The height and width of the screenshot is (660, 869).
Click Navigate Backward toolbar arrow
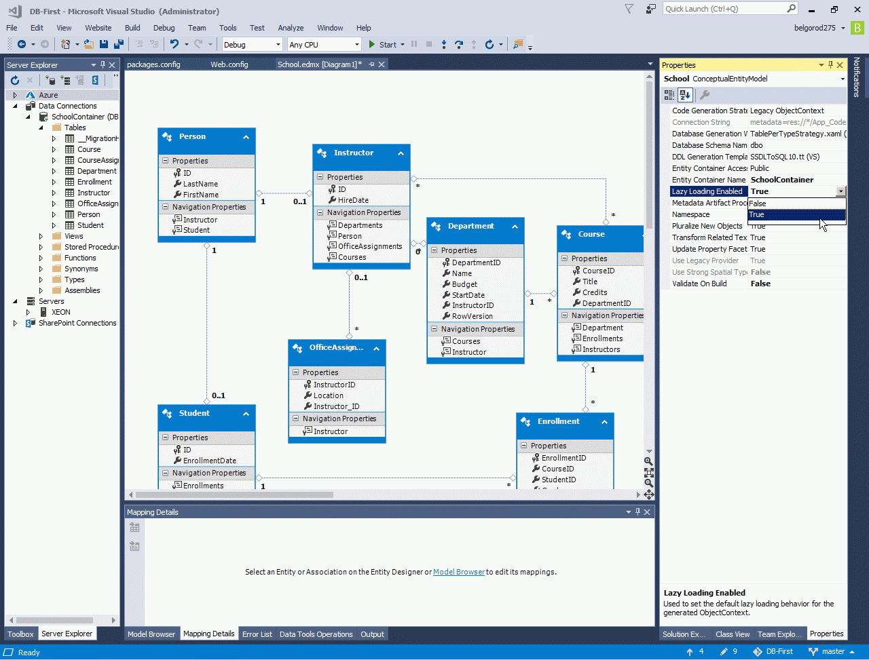21,45
